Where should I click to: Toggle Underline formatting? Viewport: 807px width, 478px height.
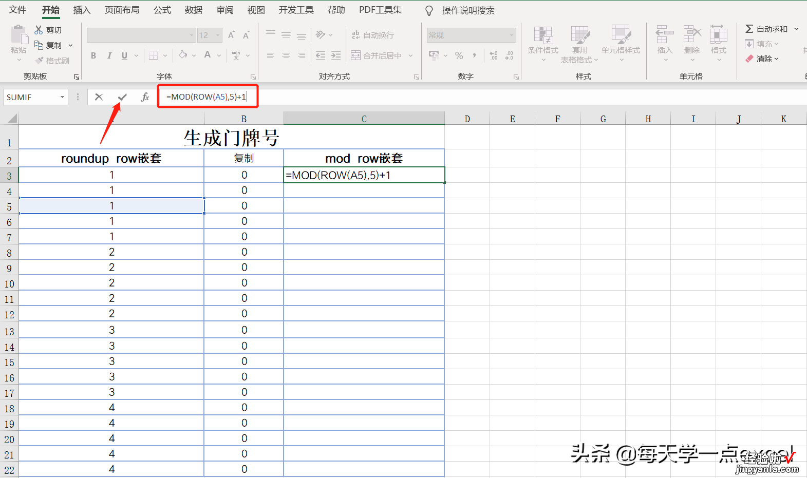pos(124,55)
